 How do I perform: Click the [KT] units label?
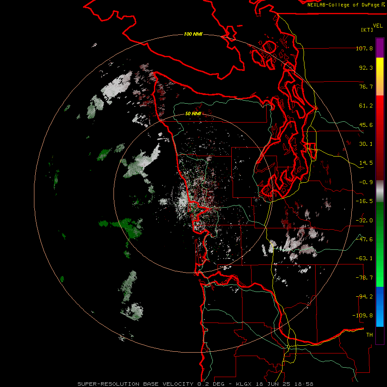pos(367,30)
